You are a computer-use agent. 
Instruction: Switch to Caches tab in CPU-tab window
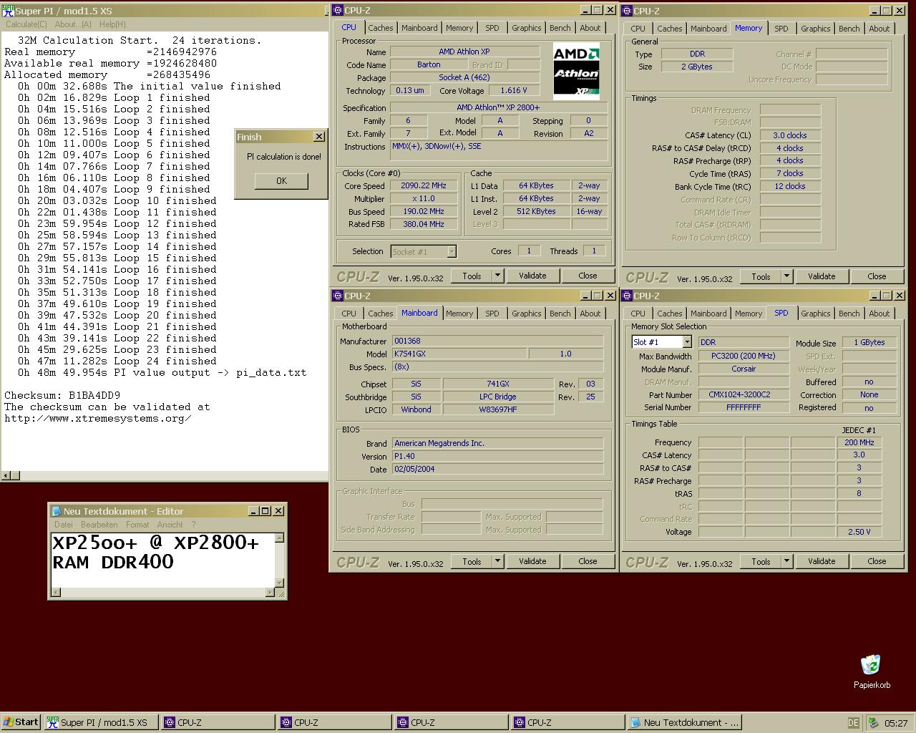(381, 28)
